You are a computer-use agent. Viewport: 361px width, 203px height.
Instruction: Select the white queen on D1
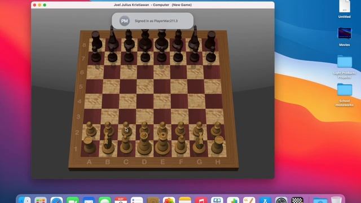tap(144, 144)
